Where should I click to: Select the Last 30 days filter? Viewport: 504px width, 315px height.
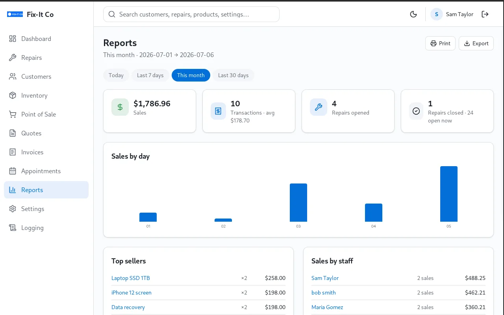pos(233,75)
